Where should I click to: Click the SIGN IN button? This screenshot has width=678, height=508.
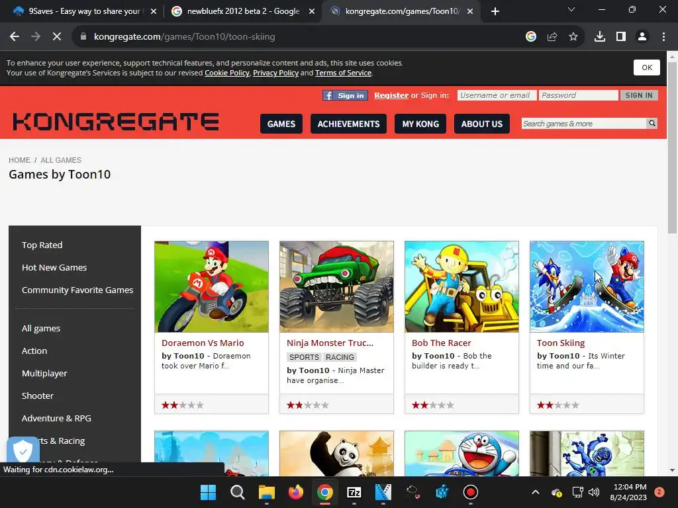point(639,95)
